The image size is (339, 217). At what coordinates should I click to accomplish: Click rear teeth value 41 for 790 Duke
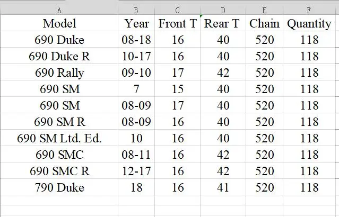click(x=223, y=187)
